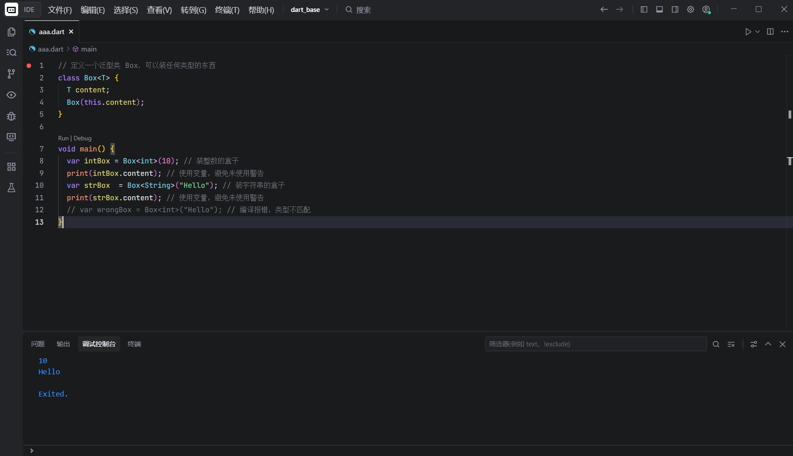The image size is (793, 456).
Task: Open the Search view in activity bar
Action: point(12,53)
